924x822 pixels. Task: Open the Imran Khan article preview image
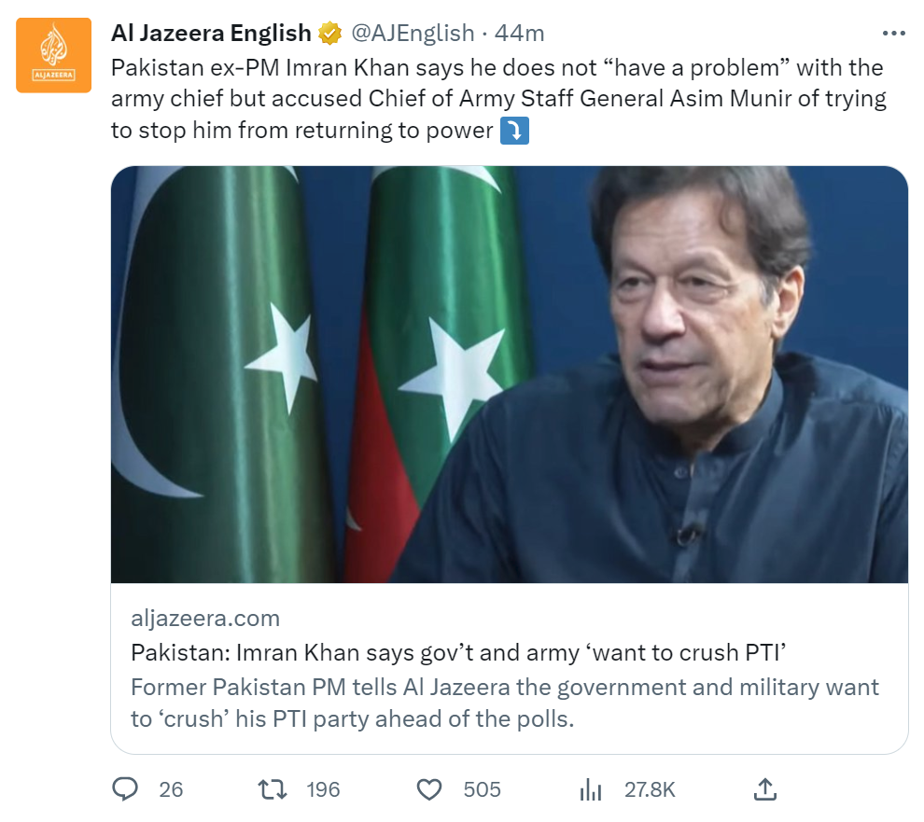510,375
